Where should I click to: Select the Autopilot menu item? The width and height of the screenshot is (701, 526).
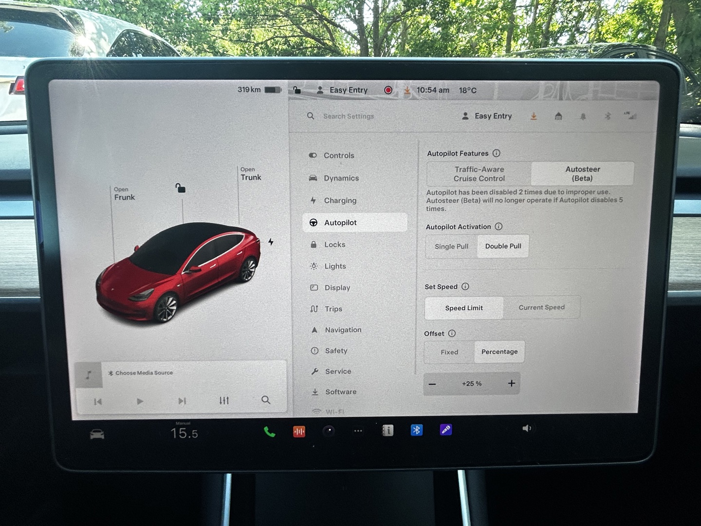[355, 223]
